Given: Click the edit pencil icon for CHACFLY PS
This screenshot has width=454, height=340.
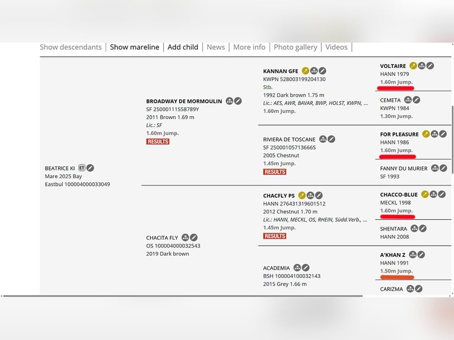Looking at the screenshot, I should click(x=319, y=195).
